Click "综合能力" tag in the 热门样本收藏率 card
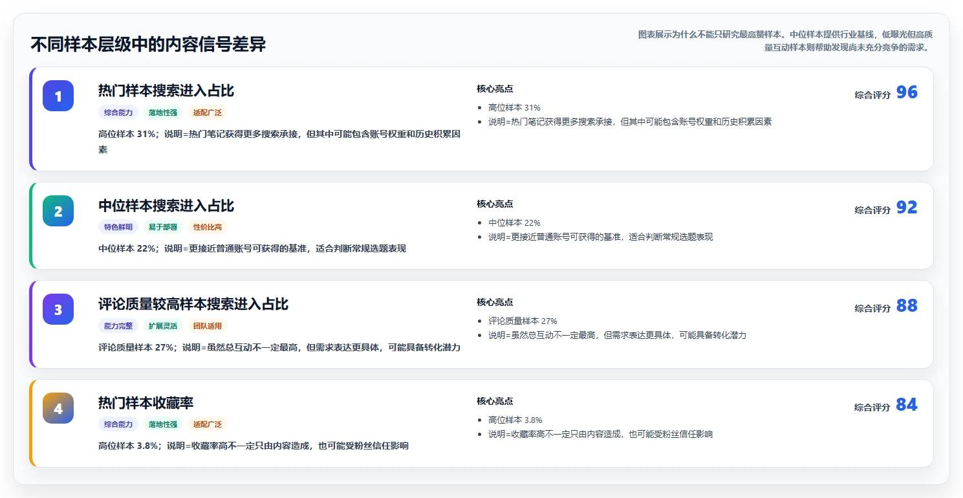The width and height of the screenshot is (963, 498). coord(118,425)
